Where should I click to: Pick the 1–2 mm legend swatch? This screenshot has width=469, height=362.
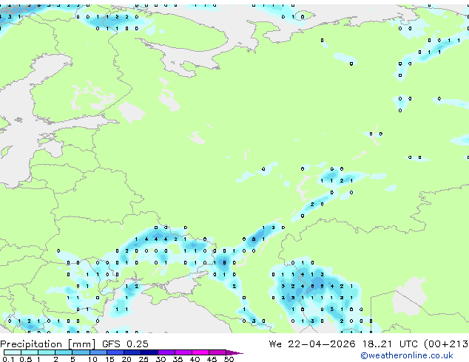click(47, 352)
